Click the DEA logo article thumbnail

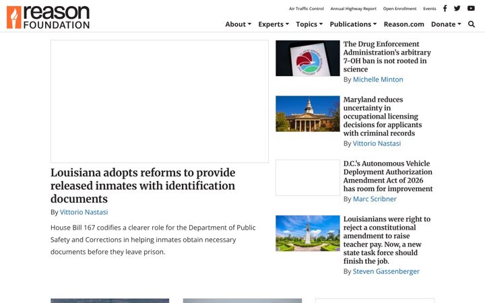pyautogui.click(x=308, y=58)
